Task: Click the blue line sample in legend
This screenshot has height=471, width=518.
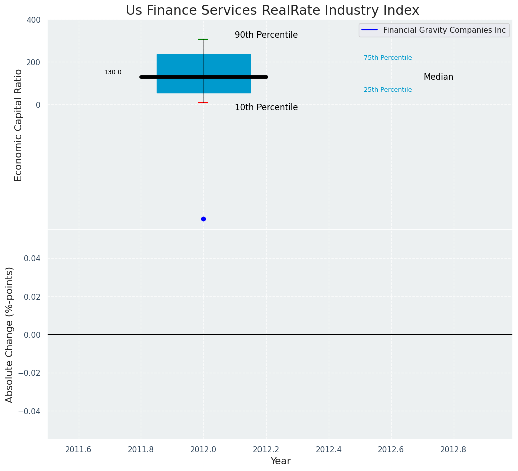Action: click(370, 30)
